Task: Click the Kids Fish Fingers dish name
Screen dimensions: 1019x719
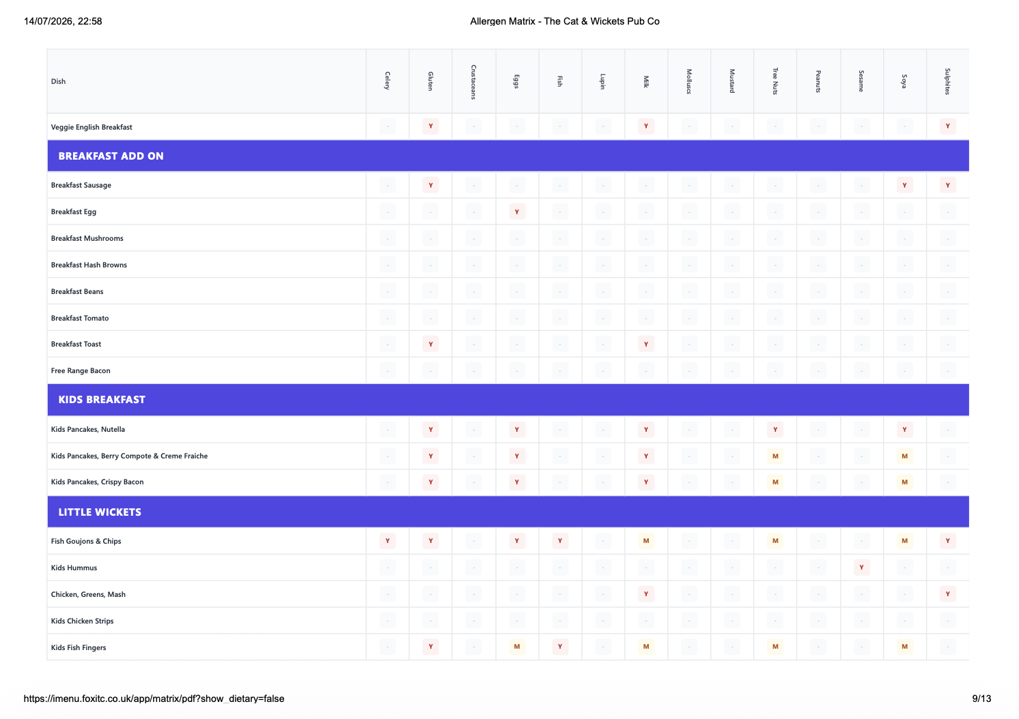Action: pyautogui.click(x=79, y=647)
